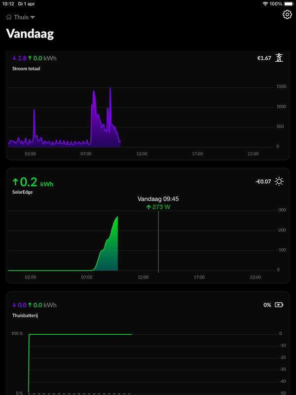
Task: Tap the sun icon on SolarEdge card
Action: pyautogui.click(x=279, y=181)
